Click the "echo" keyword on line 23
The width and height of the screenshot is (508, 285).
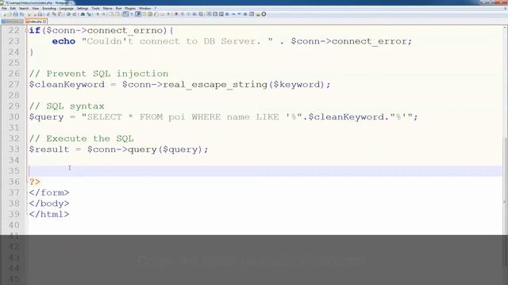tap(63, 41)
